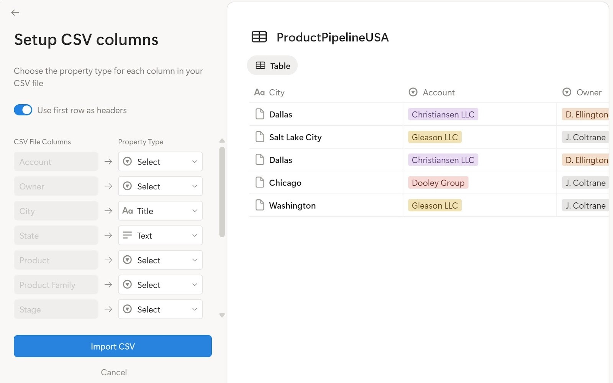613x383 pixels.
Task: Click the page icon in the Chicago row
Action: pos(260,182)
